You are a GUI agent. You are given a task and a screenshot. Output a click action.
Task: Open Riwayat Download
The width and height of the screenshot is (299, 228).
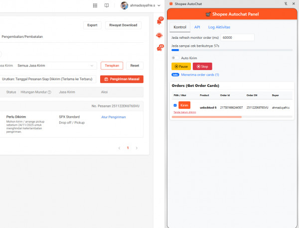[123, 25]
